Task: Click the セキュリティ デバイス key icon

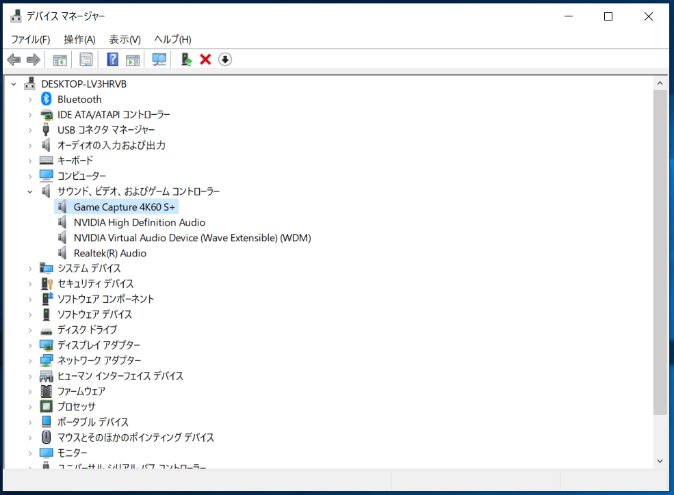Action: tap(47, 284)
